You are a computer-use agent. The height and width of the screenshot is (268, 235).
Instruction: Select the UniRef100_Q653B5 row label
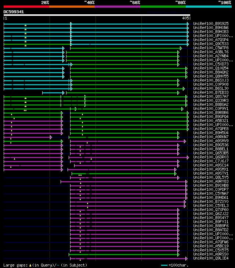tap(211, 153)
